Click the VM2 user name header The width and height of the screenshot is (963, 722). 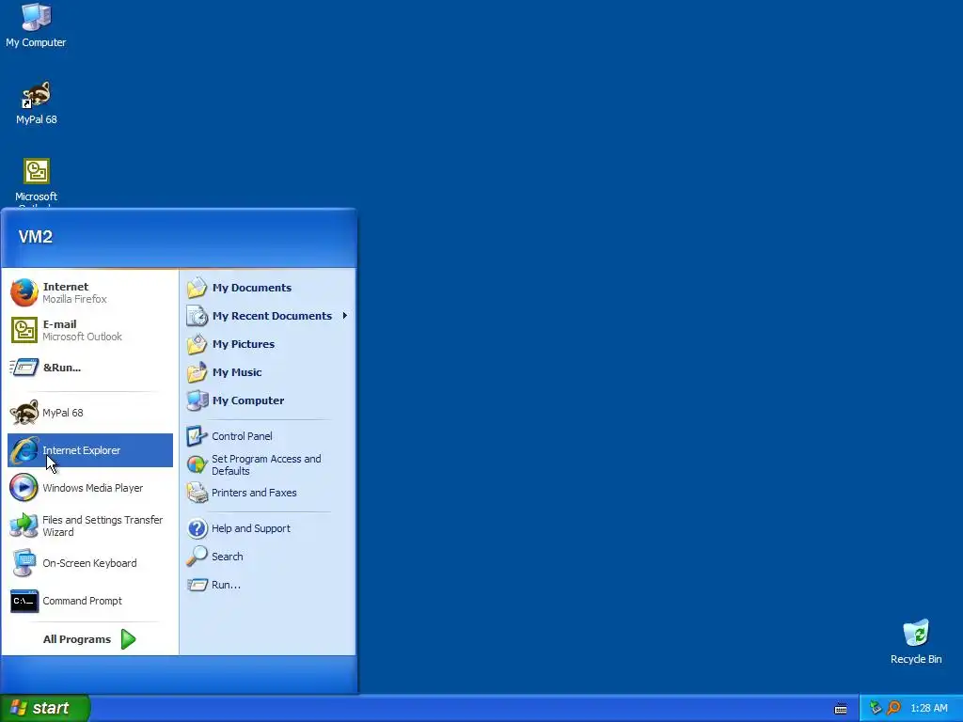tap(36, 237)
